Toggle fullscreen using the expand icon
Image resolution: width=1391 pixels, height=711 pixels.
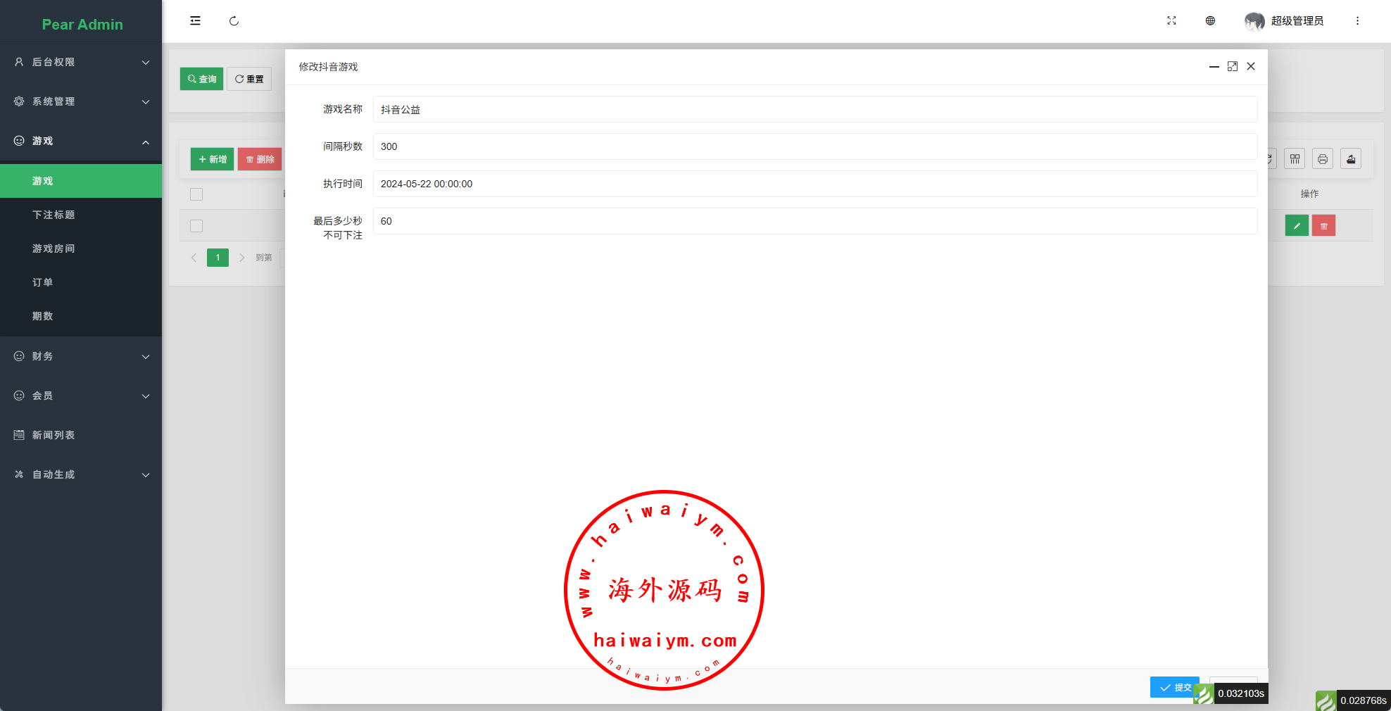1171,21
